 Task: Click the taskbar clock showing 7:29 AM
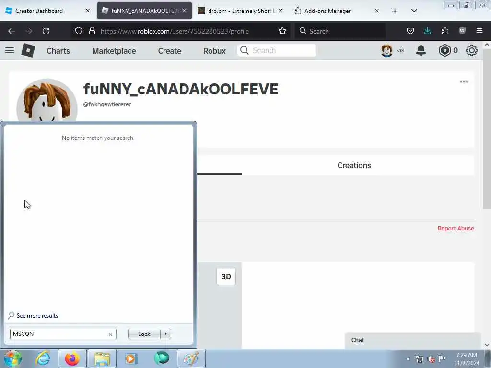click(x=467, y=359)
